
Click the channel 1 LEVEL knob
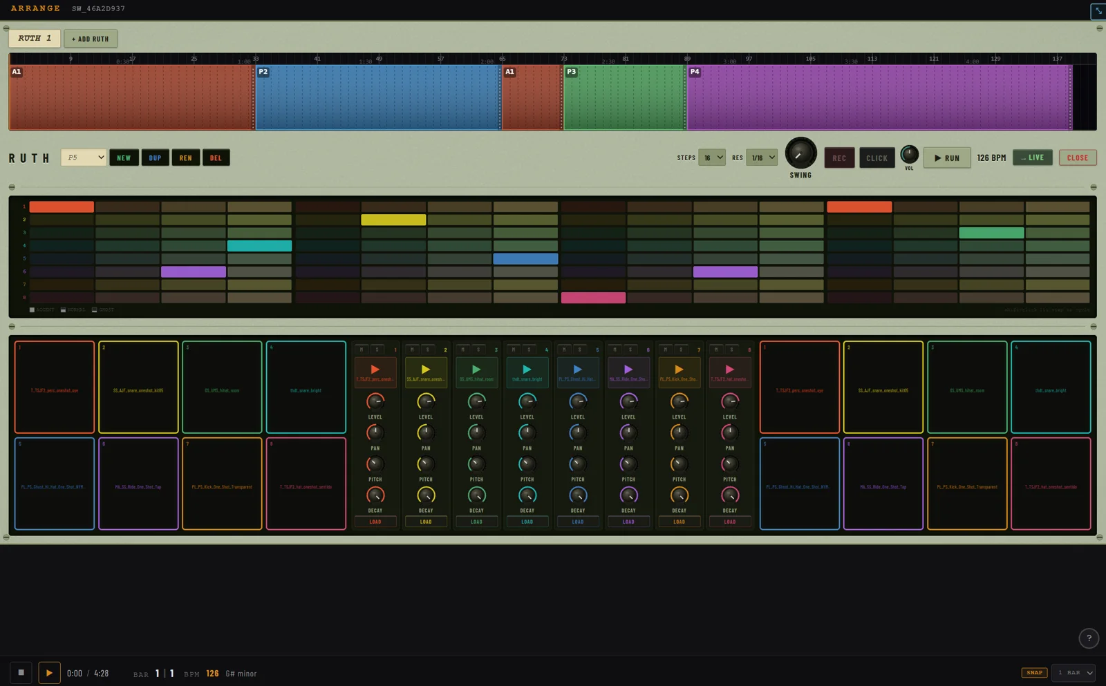point(375,401)
